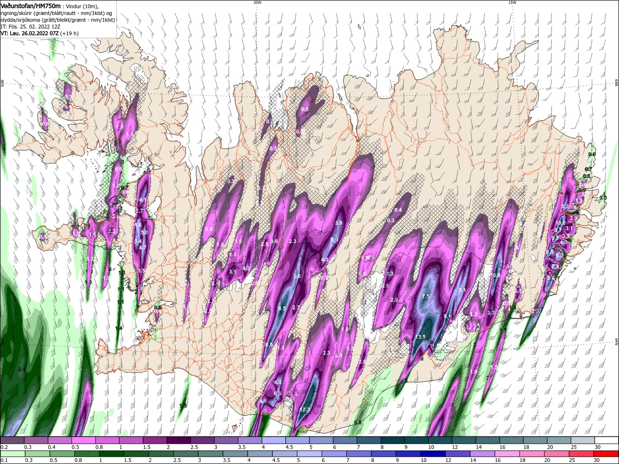Click the 9.1 precipitation value on the map
Viewport: 619px width, 464px height.
pyautogui.click(x=447, y=317)
